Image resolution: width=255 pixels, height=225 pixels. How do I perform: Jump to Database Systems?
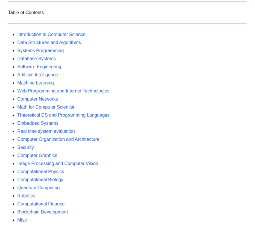click(x=36, y=59)
